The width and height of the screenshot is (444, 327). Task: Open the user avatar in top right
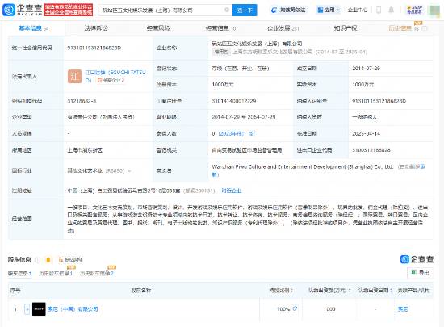click(434, 10)
